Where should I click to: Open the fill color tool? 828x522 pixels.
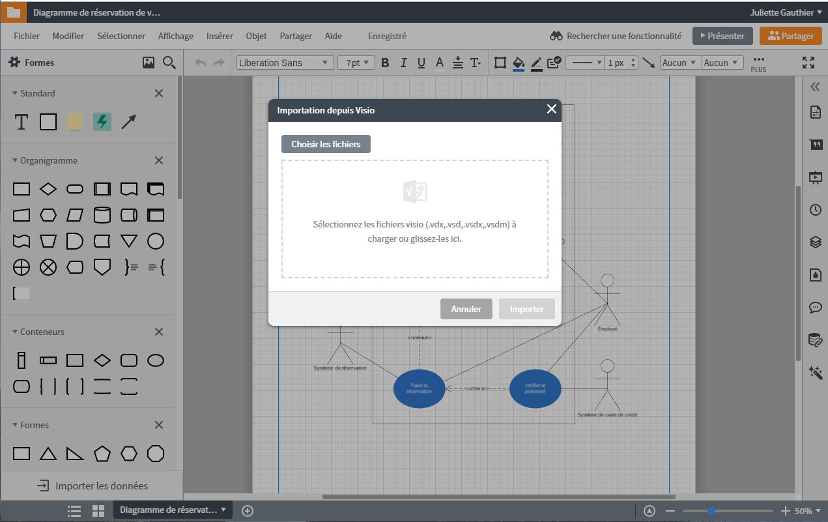coord(518,63)
